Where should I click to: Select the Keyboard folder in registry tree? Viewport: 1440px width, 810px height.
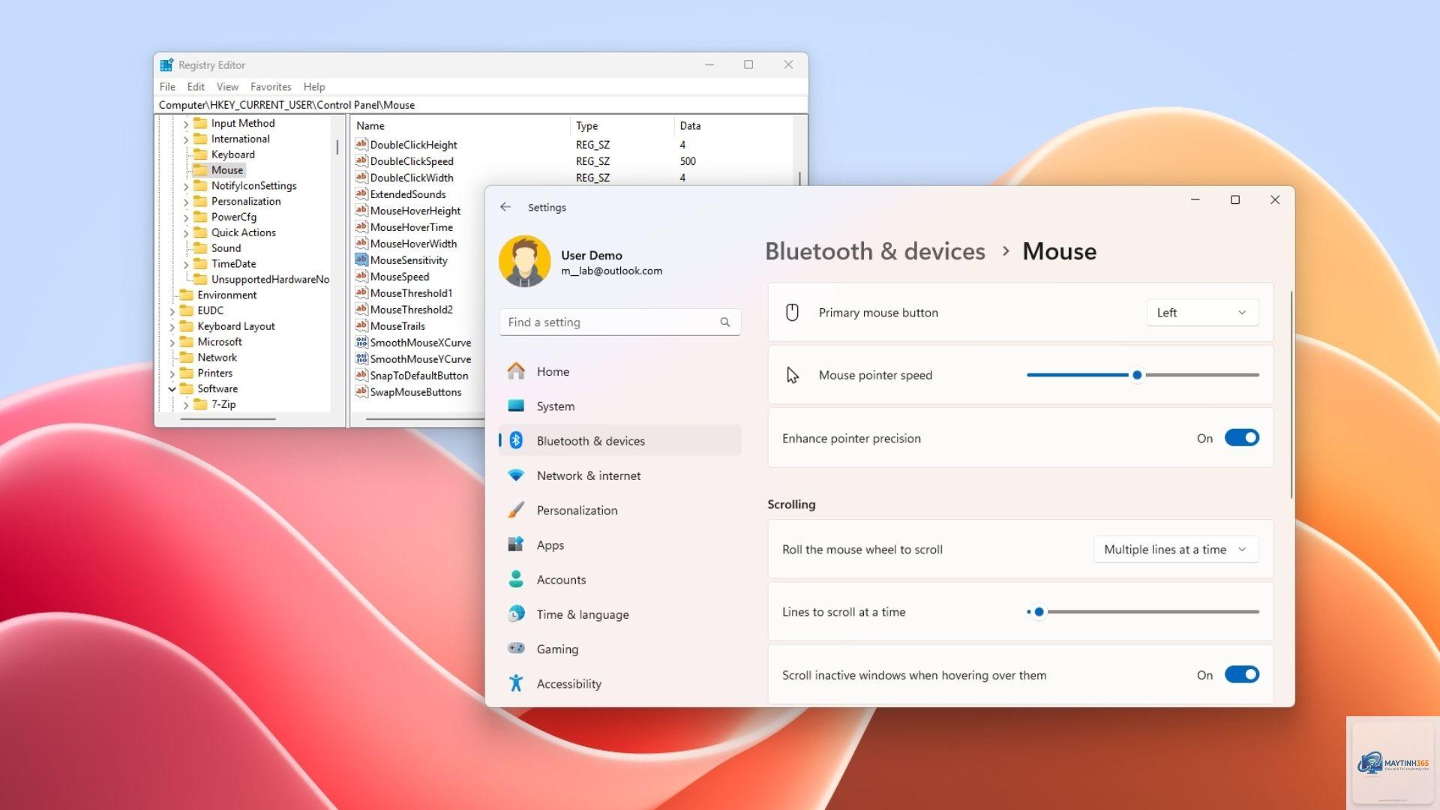tap(224, 154)
